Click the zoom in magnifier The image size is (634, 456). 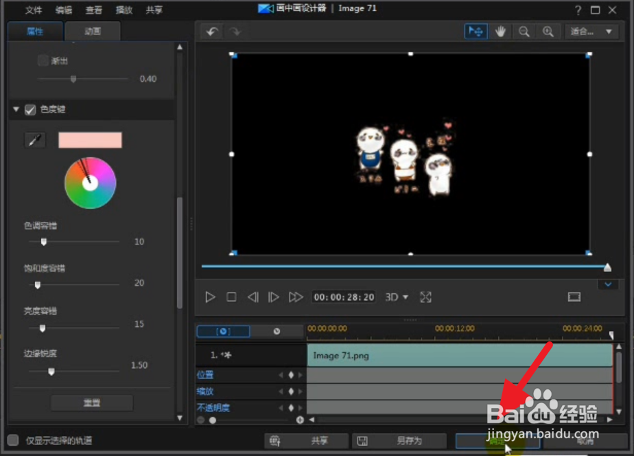548,31
